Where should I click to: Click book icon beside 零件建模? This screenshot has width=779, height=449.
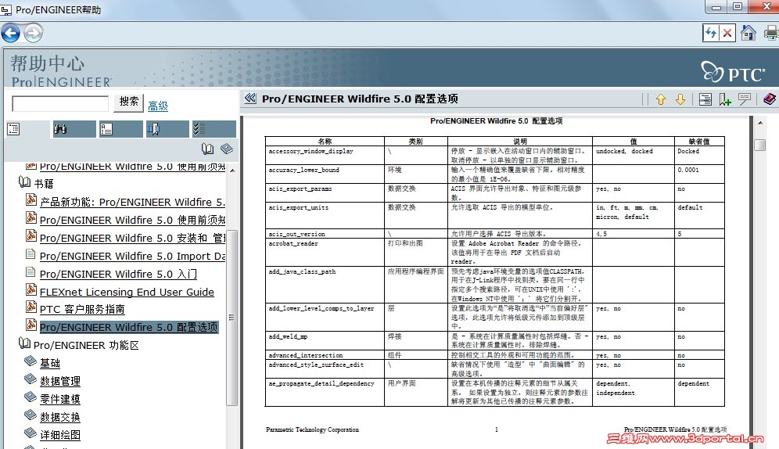[31, 397]
